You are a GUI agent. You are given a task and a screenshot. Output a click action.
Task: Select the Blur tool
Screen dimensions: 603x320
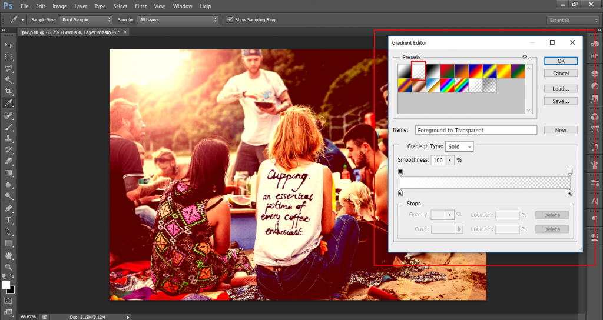point(8,184)
